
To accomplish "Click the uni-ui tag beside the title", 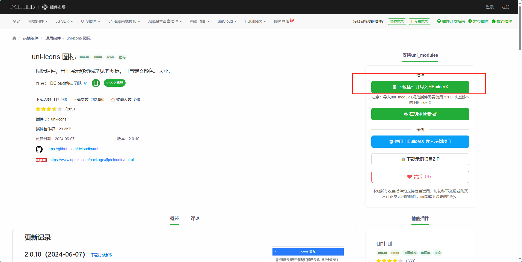I will (x=84, y=57).
